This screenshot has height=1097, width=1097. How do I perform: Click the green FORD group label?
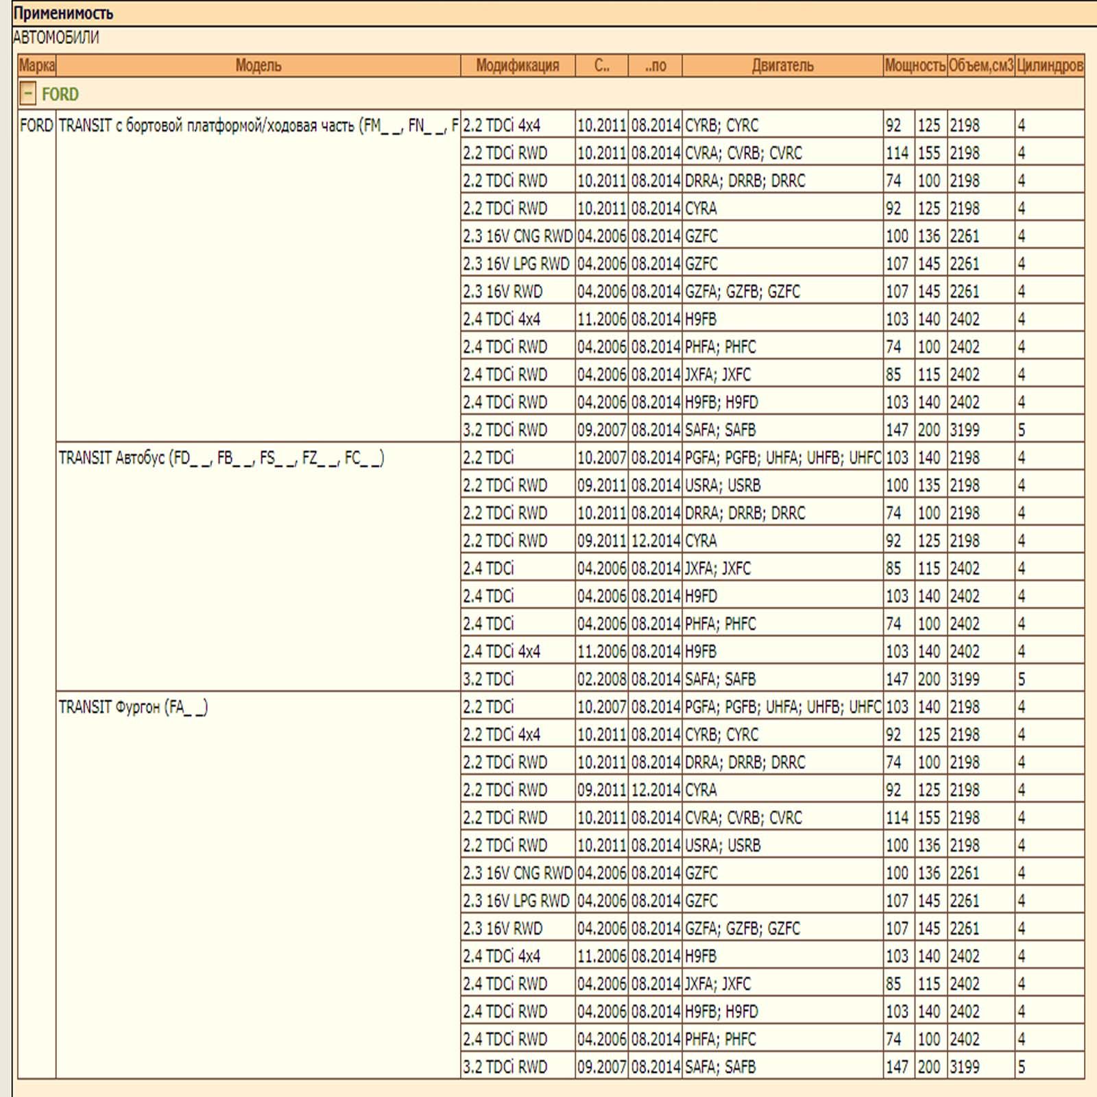(x=60, y=94)
